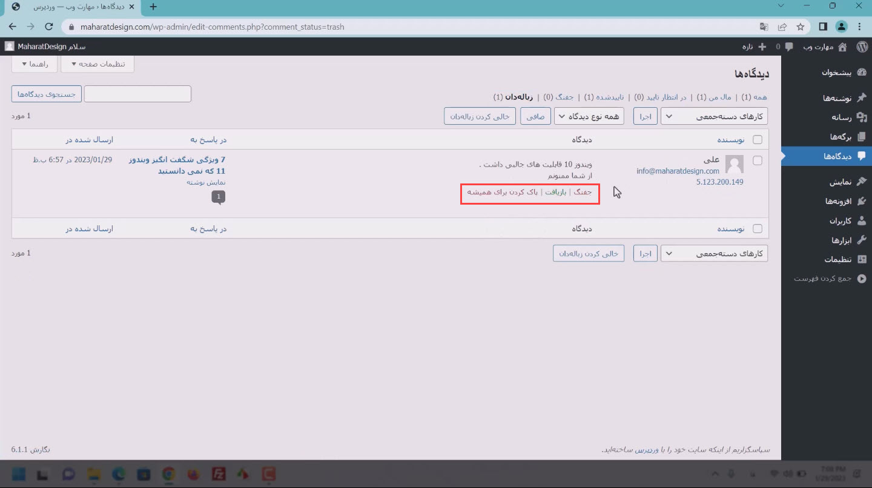Open Firefox from the taskbar
872x488 pixels.
194,473
